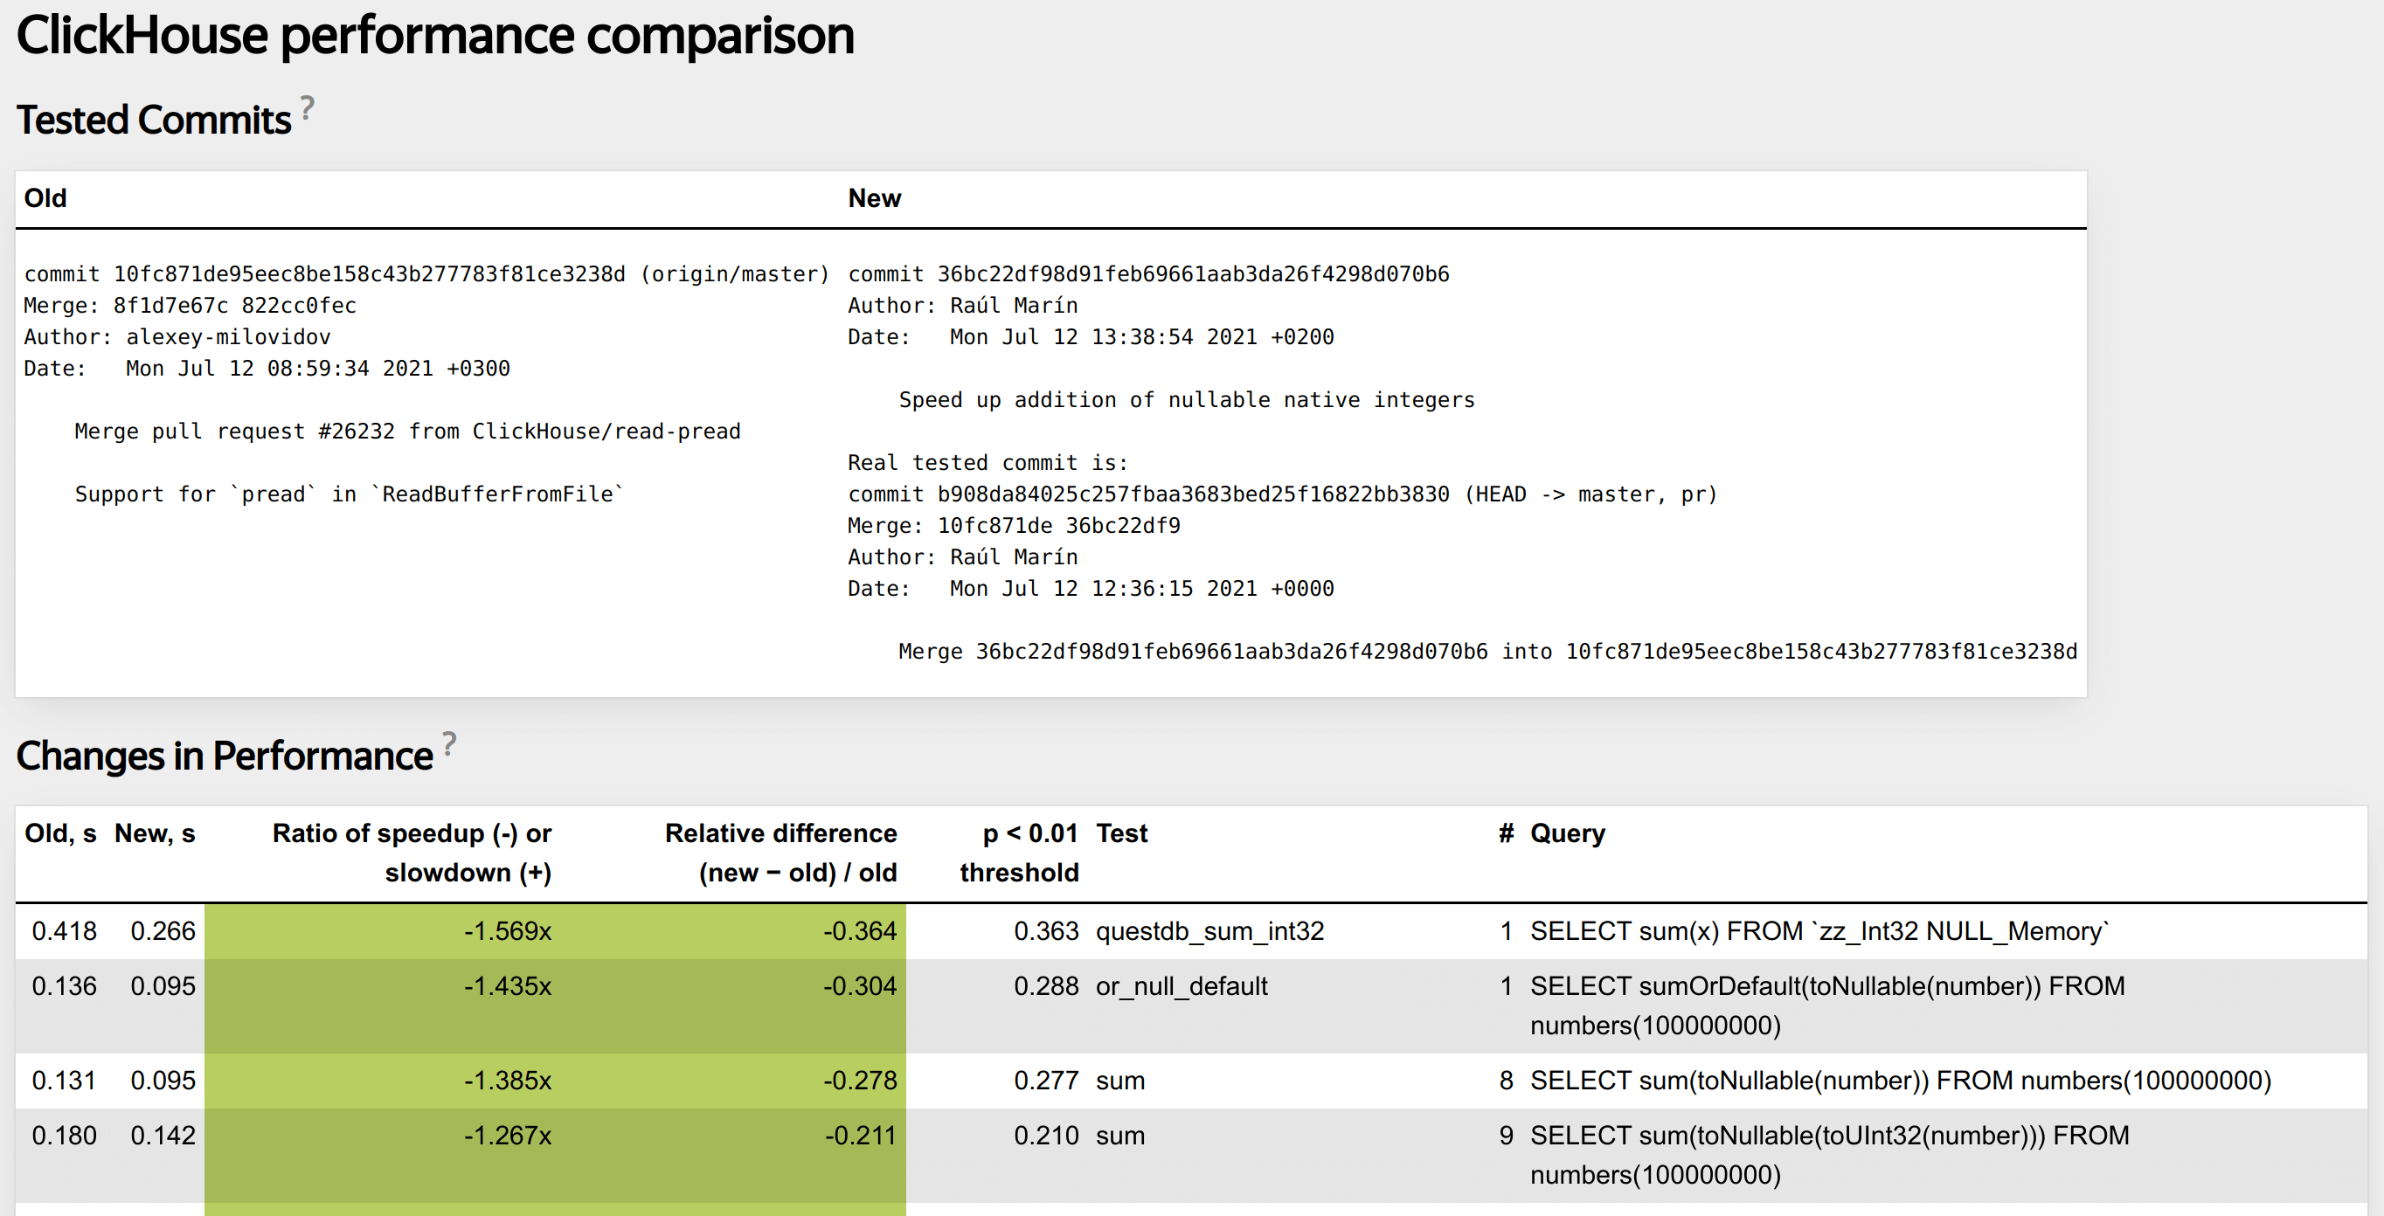Click the # column header
This screenshot has width=2384, height=1216.
(x=1506, y=833)
